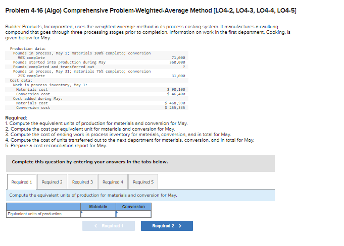Click the Conversion equivalent units input field
Viewport: 344px width, 246px height.
click(x=133, y=214)
